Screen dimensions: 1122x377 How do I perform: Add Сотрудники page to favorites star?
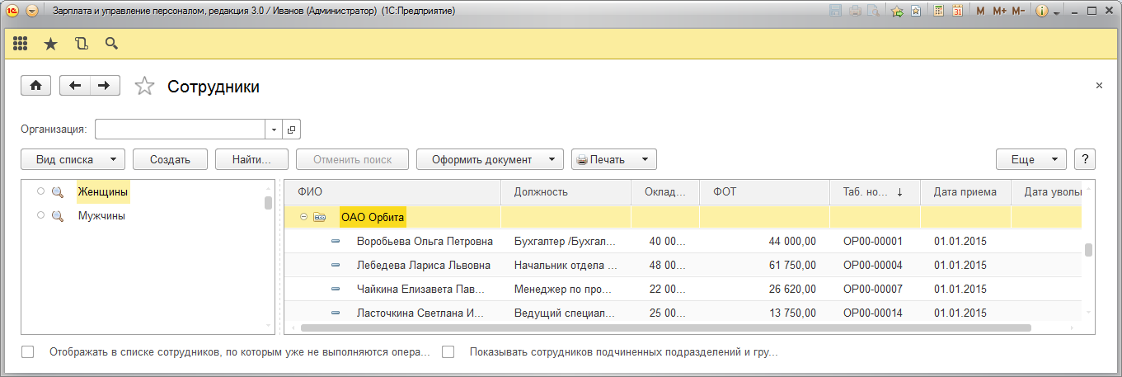pos(144,87)
